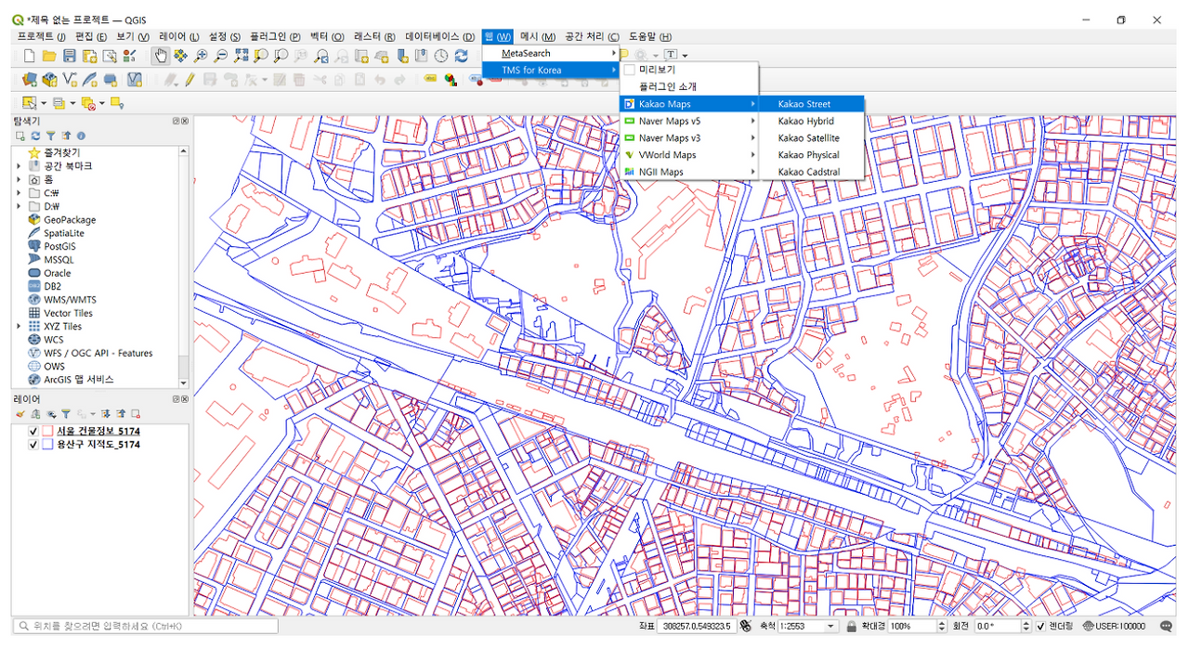The width and height of the screenshot is (1189, 649).
Task: Toggle the 용산구 지적도_5174 layer checkbox
Action: pos(34,445)
